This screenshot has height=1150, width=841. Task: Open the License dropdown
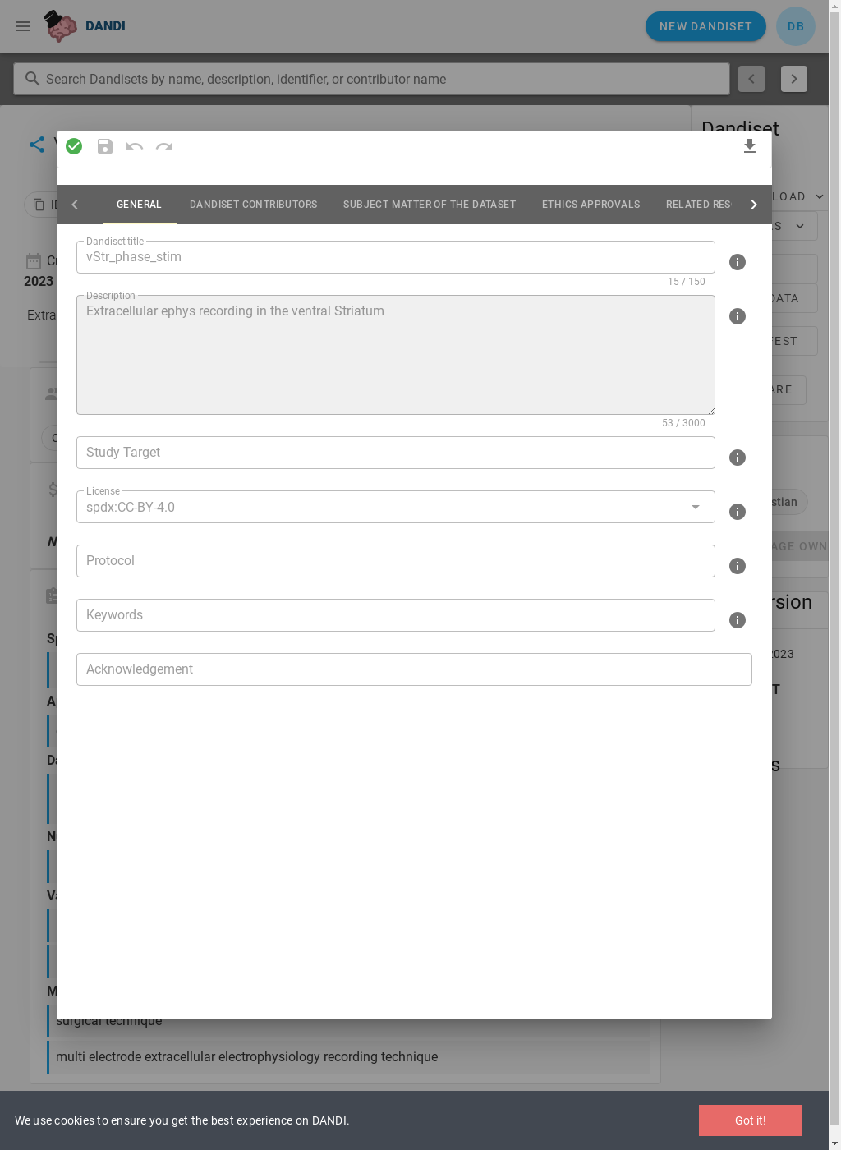pos(696,507)
